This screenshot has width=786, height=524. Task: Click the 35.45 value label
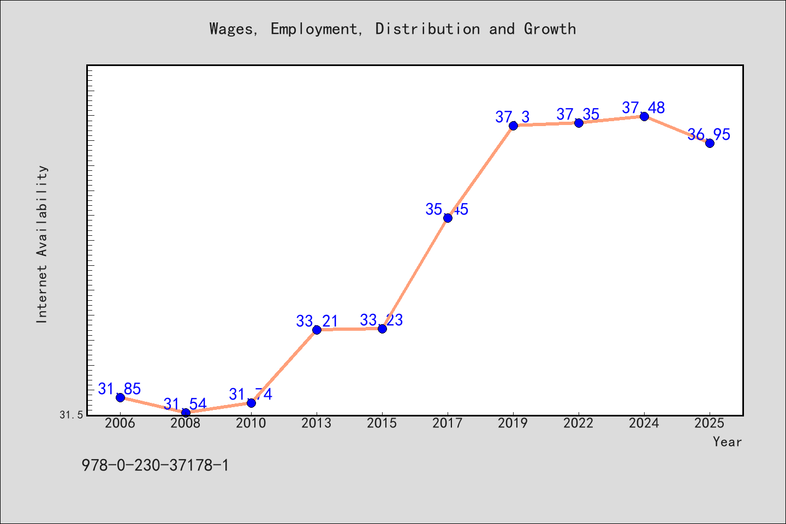coord(447,210)
